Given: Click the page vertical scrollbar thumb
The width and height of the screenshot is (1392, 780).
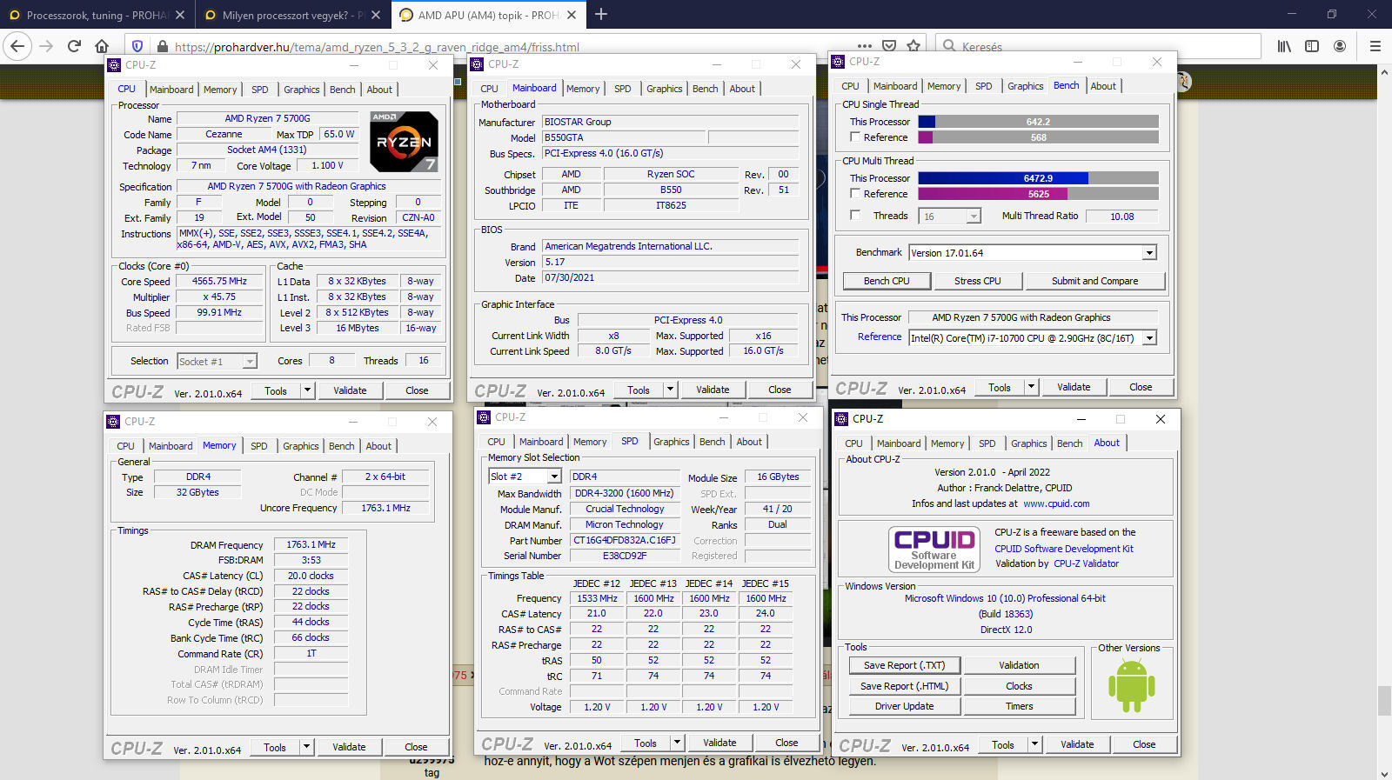Looking at the screenshot, I should pos(1383,701).
